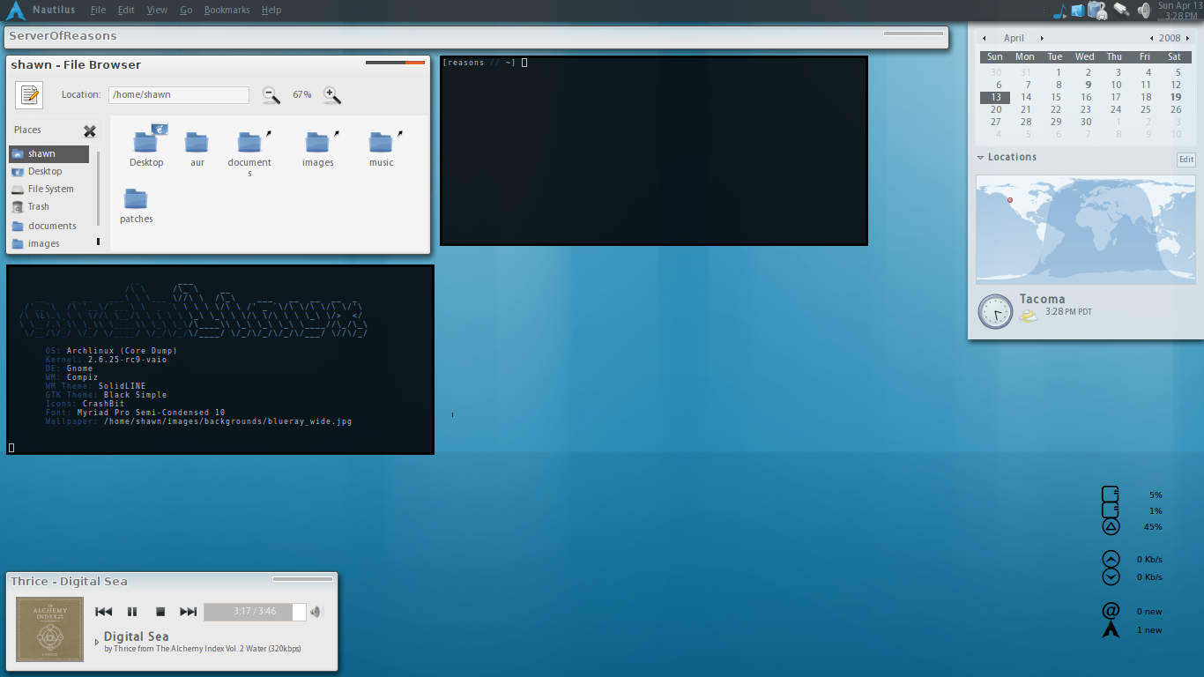Go to previous year before 2008
1204x677 pixels.
click(1152, 38)
